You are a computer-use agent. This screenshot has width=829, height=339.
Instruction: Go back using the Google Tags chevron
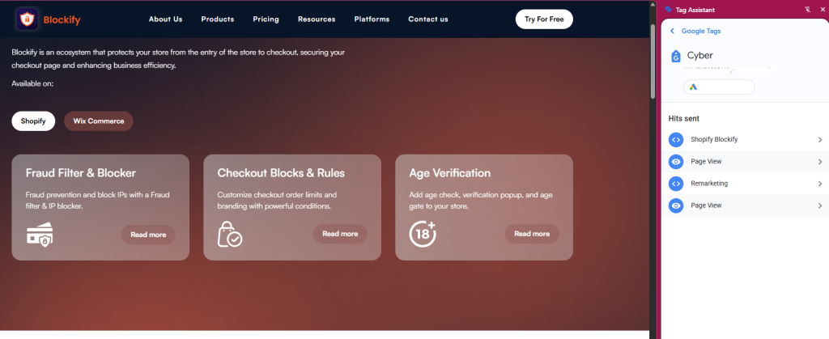[x=673, y=32]
